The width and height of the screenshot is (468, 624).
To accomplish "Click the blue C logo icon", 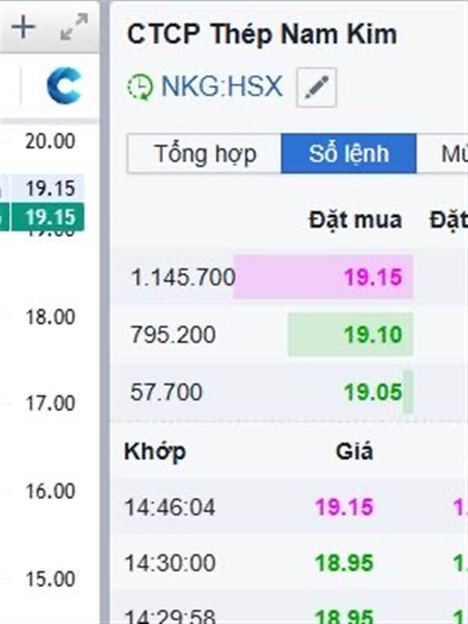I will [x=64, y=86].
